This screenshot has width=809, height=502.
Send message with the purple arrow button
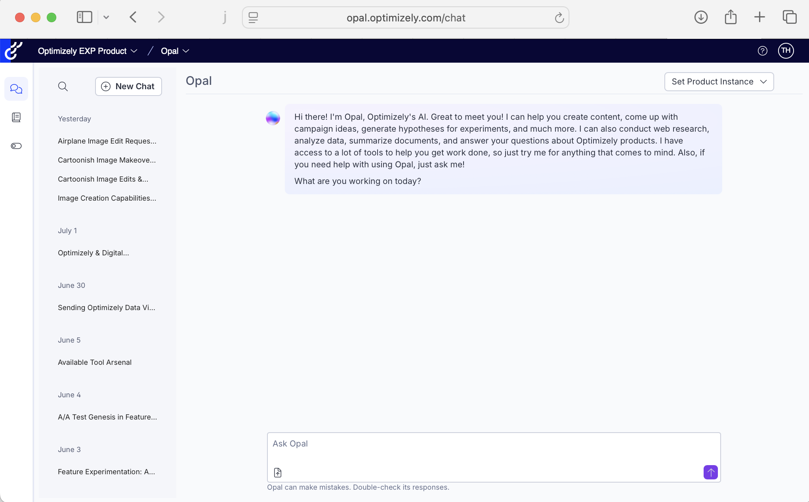(x=710, y=472)
